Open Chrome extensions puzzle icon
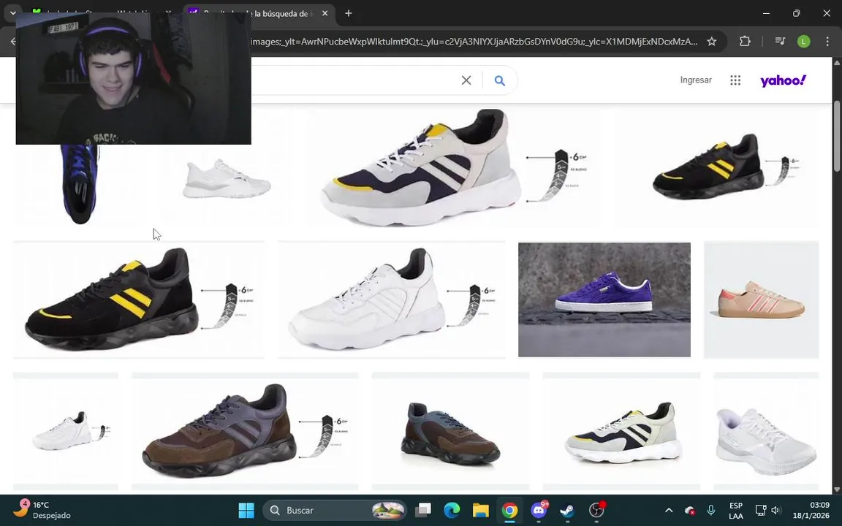 (745, 42)
